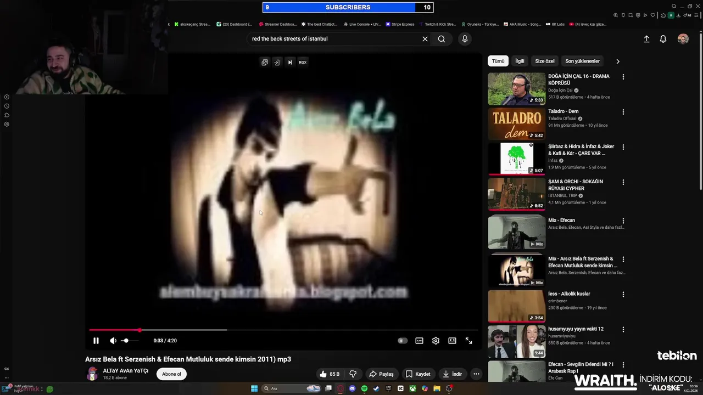This screenshot has width=703, height=395.
Task: Like the video with thumbs up 85 B
Action: tap(330, 374)
